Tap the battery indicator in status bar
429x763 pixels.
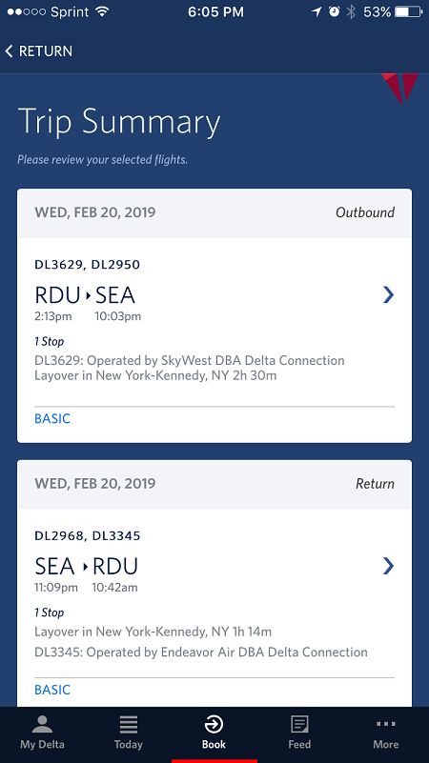[408, 12]
